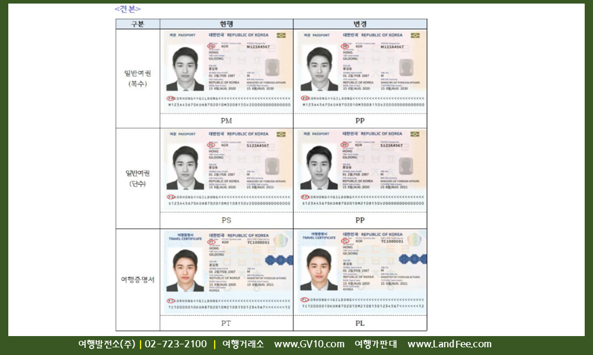Click the current multiple-entry passport sample image
The height and width of the screenshot is (355, 593).
coord(227,71)
